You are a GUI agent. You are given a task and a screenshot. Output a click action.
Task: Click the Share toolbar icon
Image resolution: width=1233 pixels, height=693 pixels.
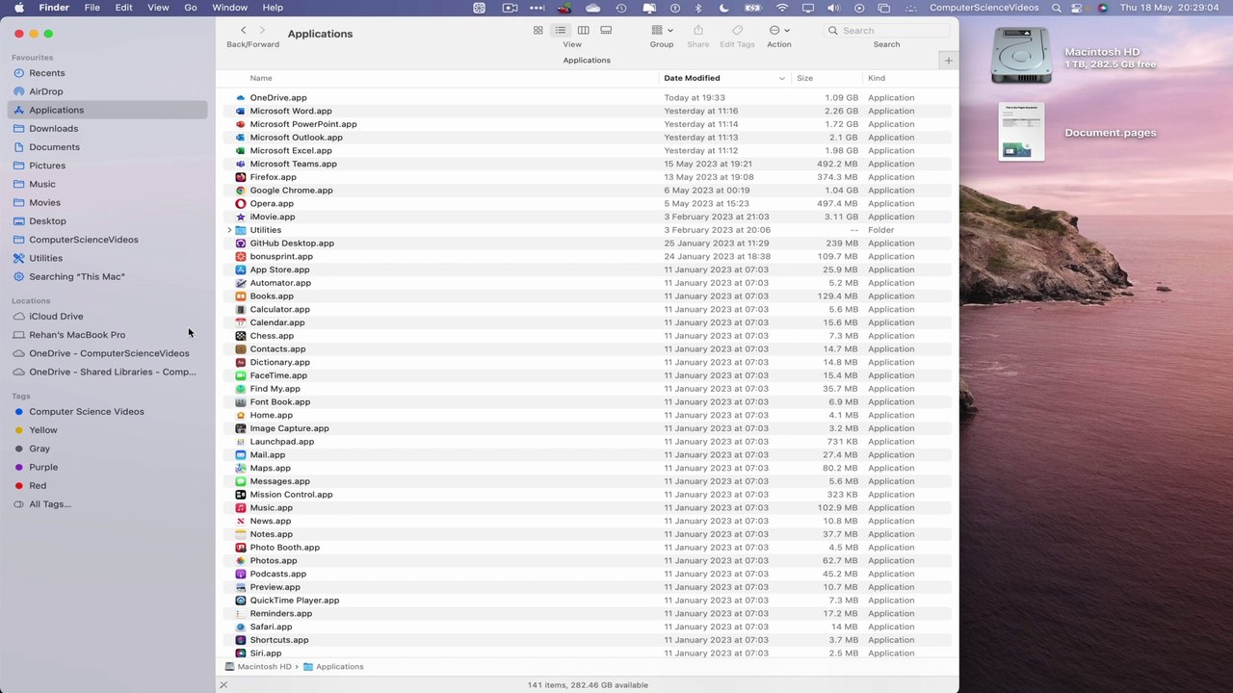tap(698, 30)
